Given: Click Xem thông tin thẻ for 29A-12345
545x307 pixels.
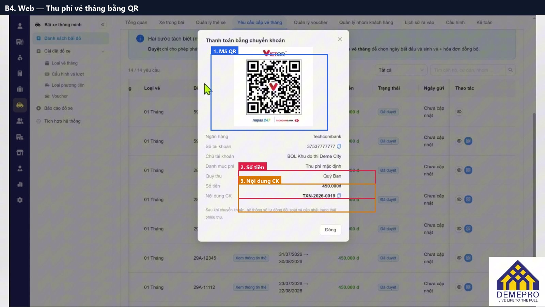Looking at the screenshot, I should tap(251, 258).
